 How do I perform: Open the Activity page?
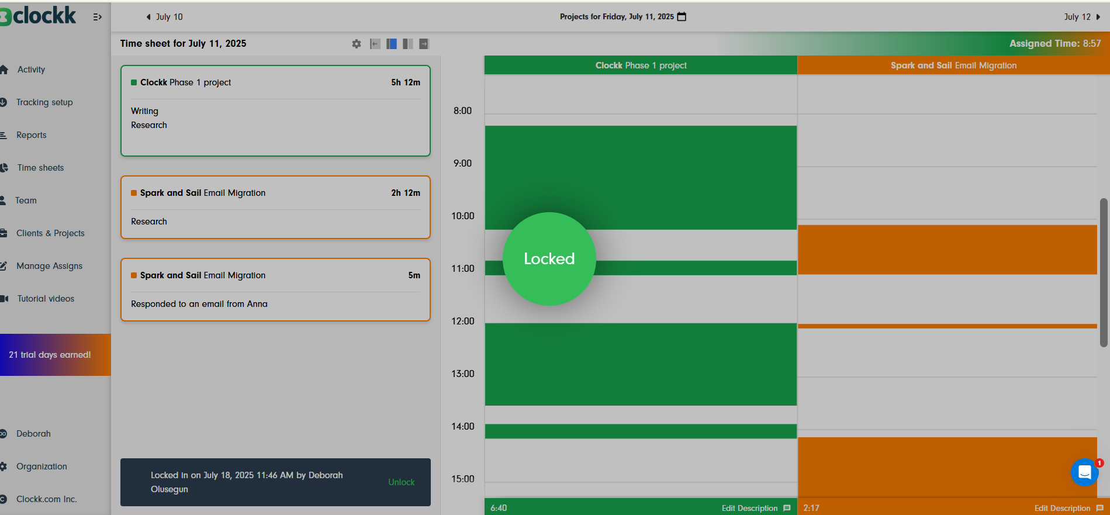tap(31, 70)
